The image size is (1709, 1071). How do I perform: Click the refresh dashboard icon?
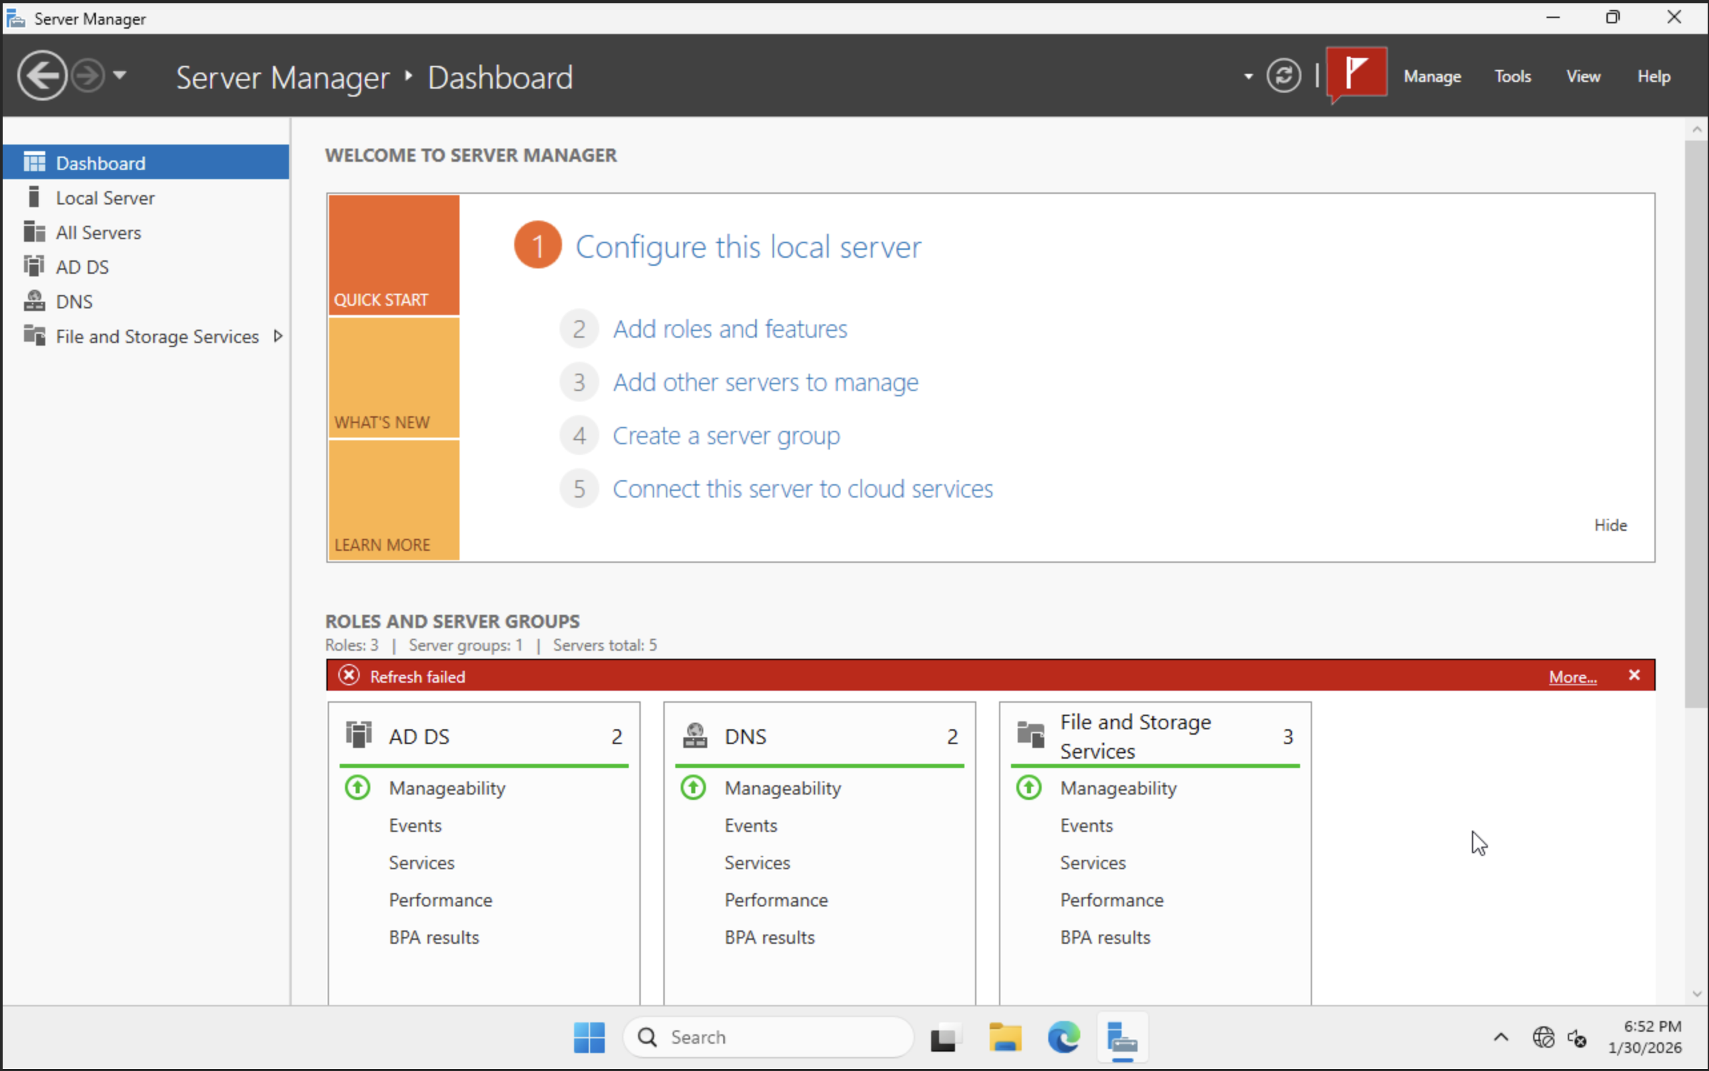point(1283,76)
